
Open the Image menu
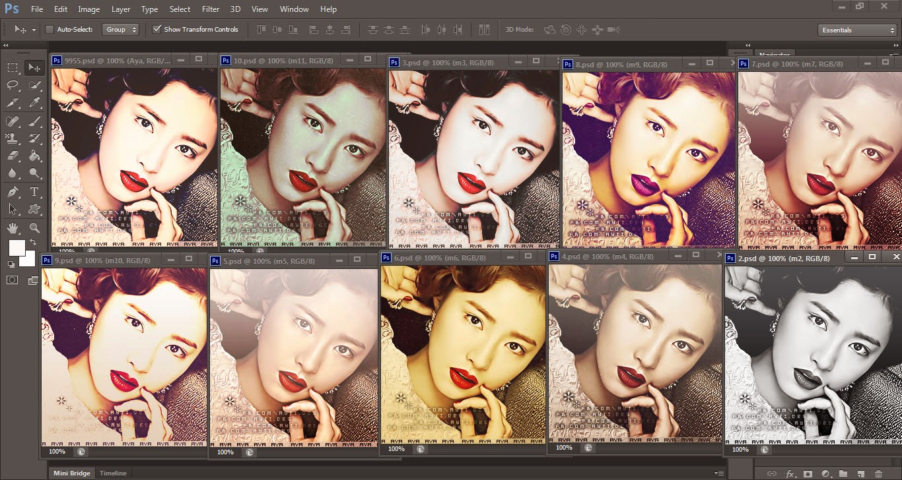coord(88,9)
